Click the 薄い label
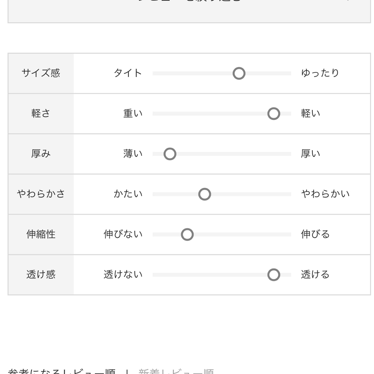 [133, 154]
